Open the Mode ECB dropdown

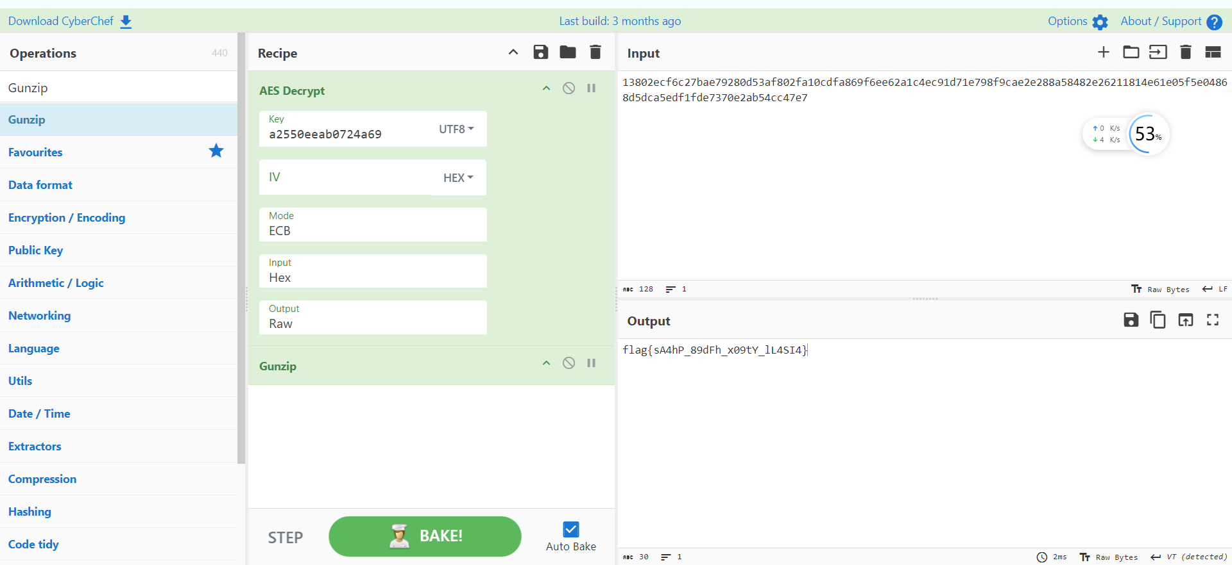[x=373, y=225]
